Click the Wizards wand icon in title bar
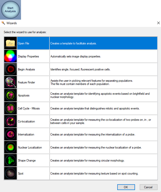This screenshot has height=192, width=161. (3, 23)
